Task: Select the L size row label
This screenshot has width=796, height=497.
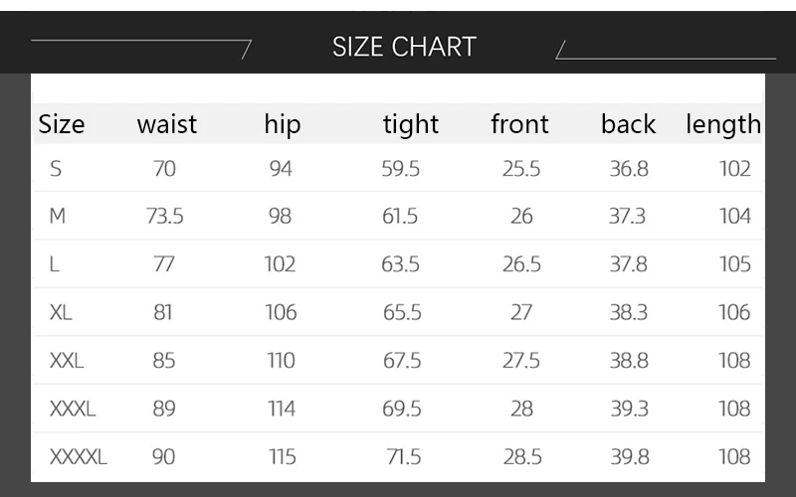Action: [x=55, y=264]
